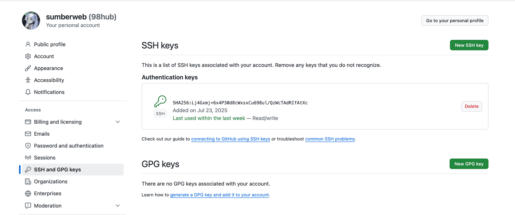Click the New SSH key button
The image size is (515, 215).
(x=469, y=45)
